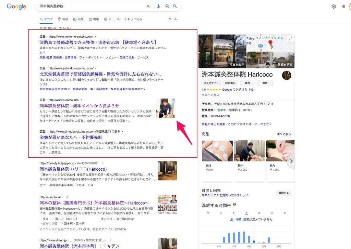Click the 経路案内 button
Viewport: 351px width, 249px height.
[230, 83]
